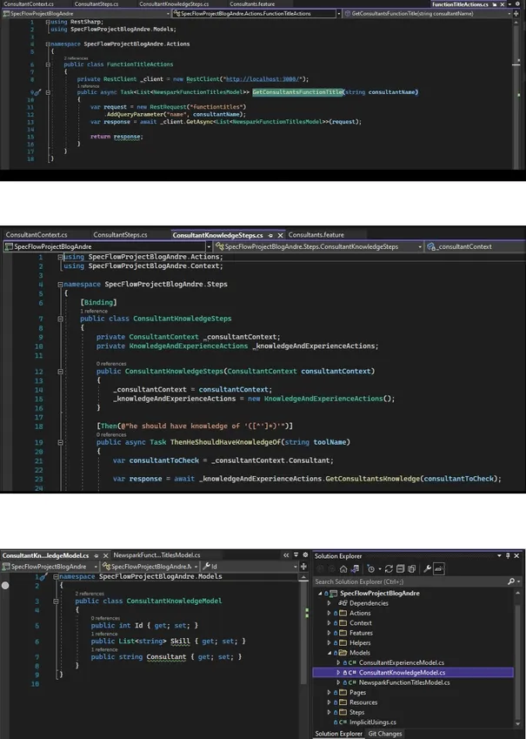Click the Collapse All icon in Solution Explorer
This screenshot has width=526, height=739.
[400, 569]
